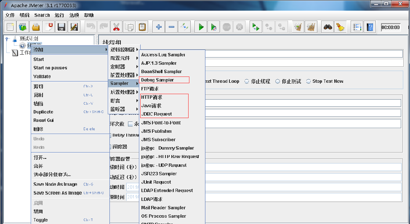
Task: Click the Close test plan icon
Action: tap(48, 27)
